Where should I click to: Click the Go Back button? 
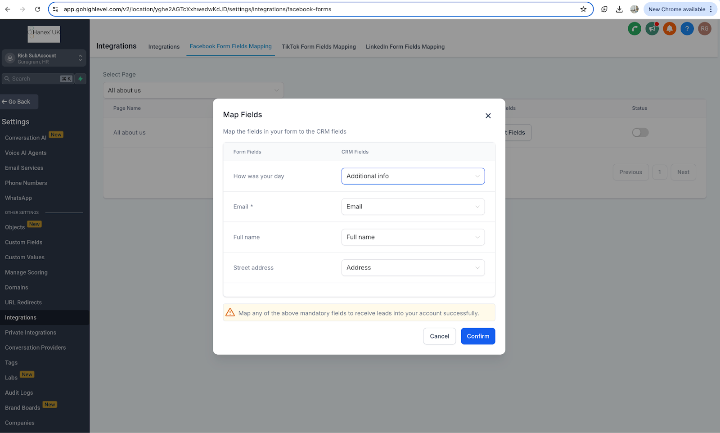(19, 102)
